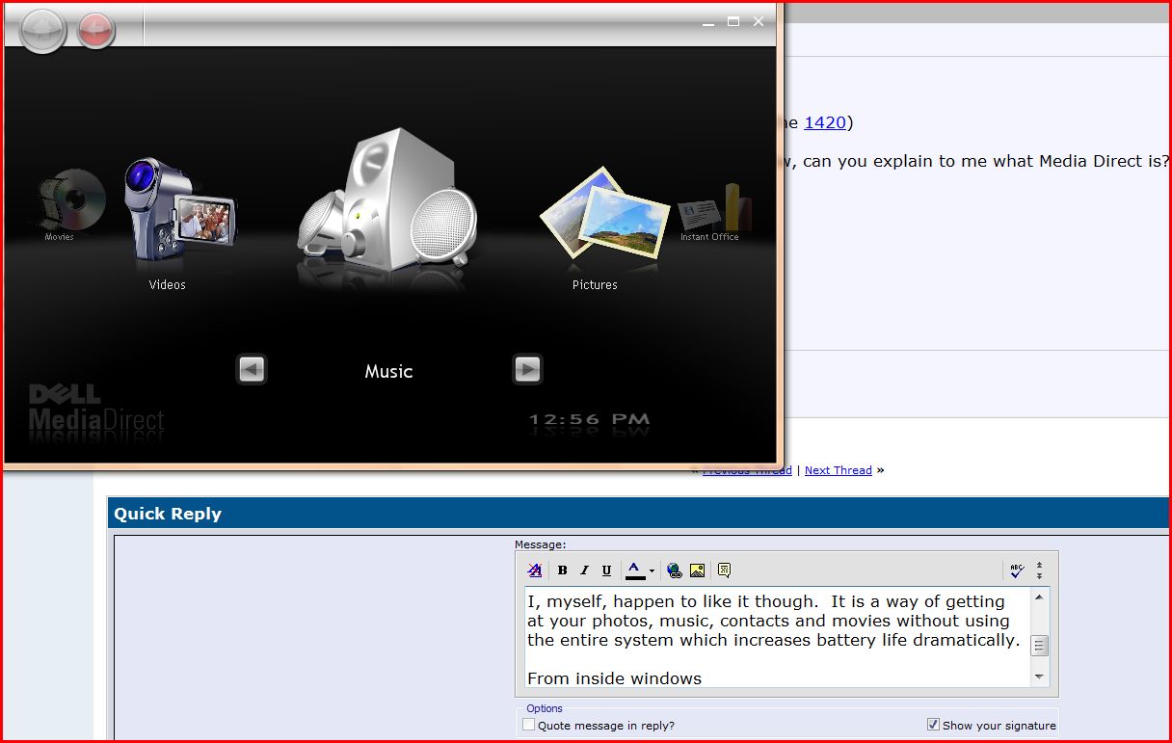
Task: Open the Music speakers icon
Action: coord(387,199)
